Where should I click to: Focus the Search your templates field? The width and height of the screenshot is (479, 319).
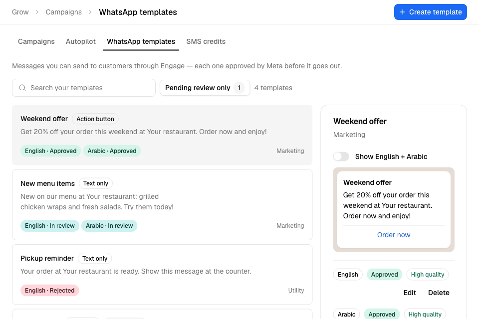click(84, 88)
